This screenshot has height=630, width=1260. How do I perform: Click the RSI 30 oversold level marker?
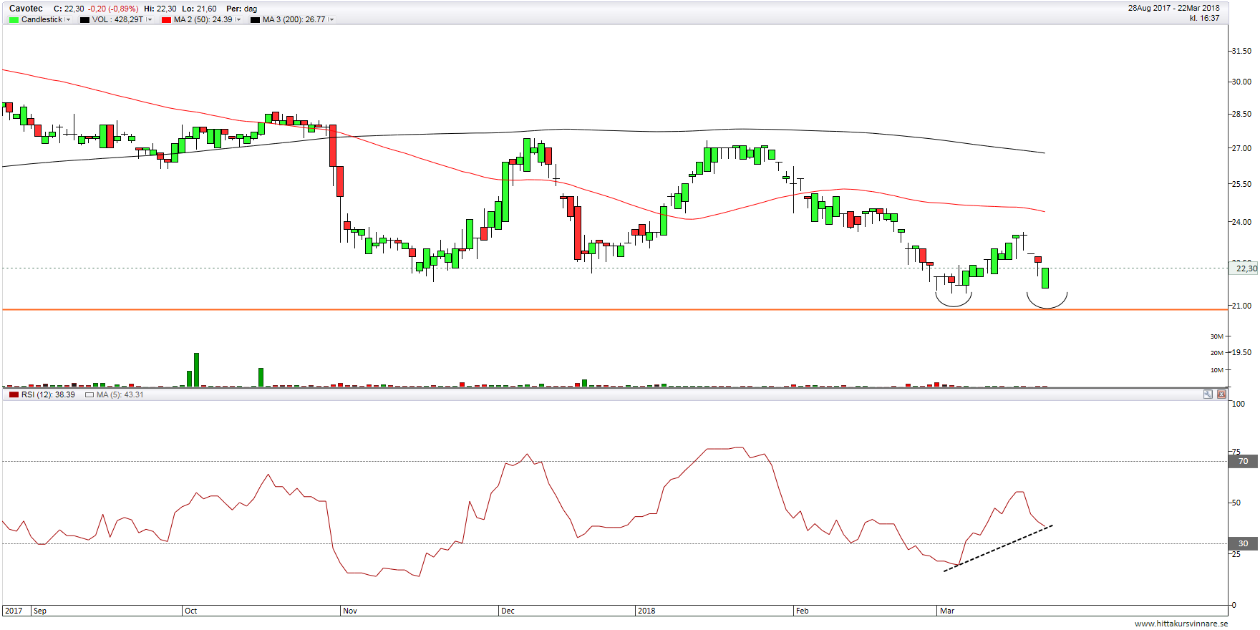coord(1243,543)
